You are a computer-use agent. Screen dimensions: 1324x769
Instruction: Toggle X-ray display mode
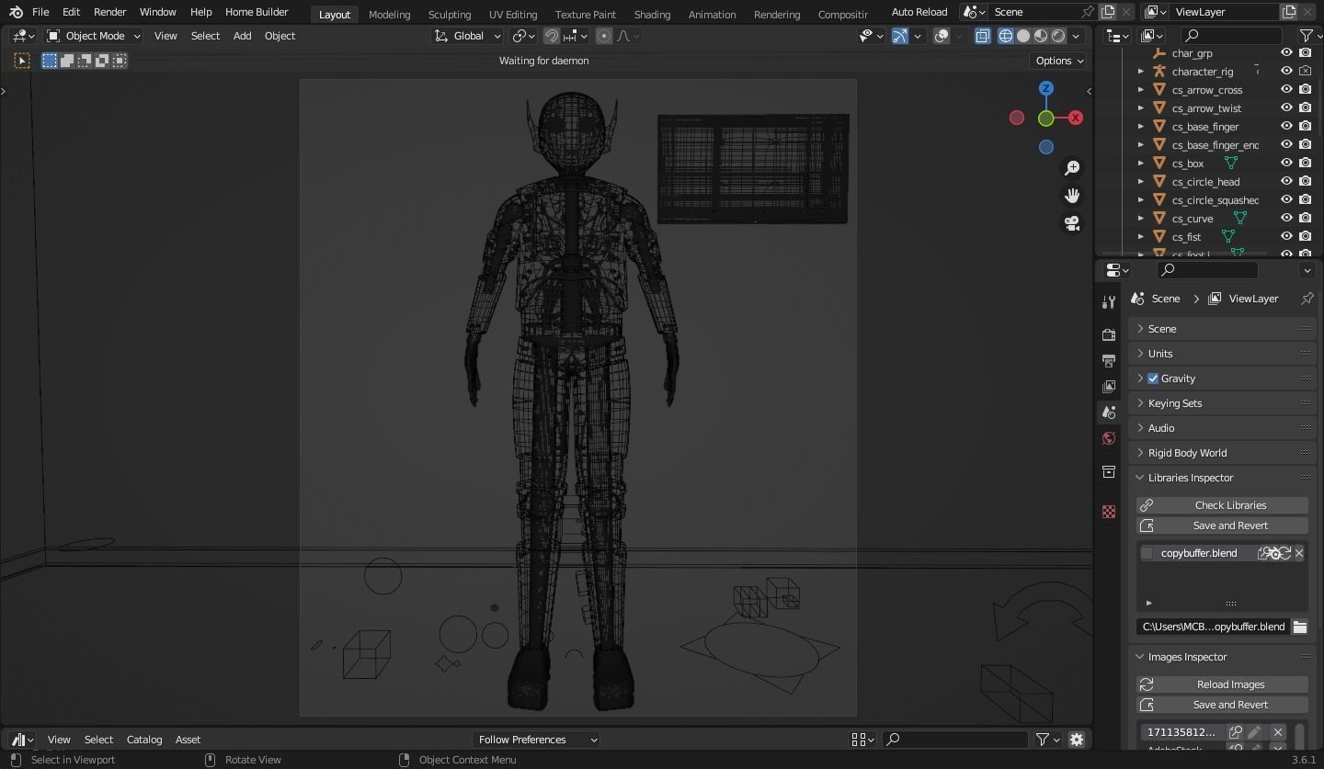point(982,36)
